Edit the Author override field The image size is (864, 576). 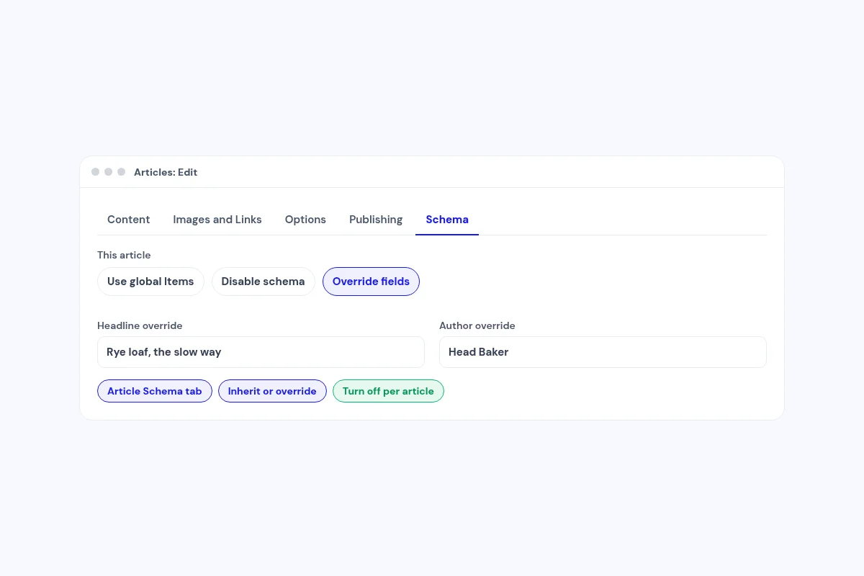[603, 352]
